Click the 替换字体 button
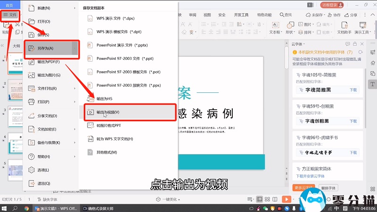 coord(328,188)
